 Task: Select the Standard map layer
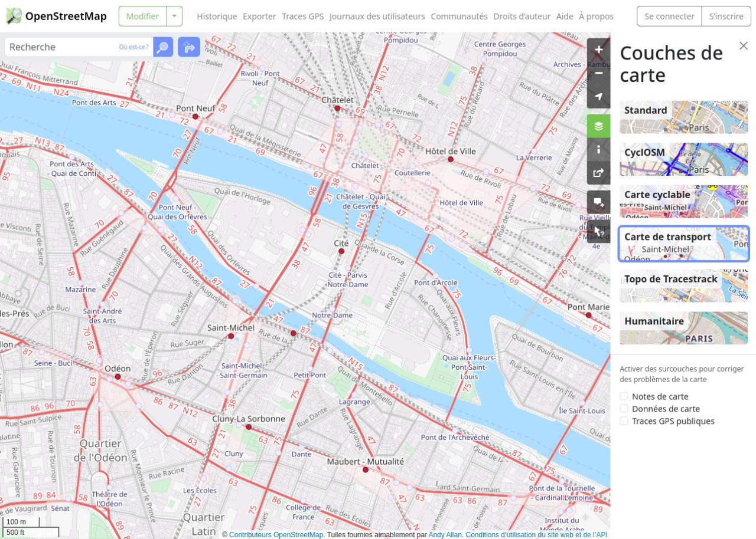click(683, 117)
